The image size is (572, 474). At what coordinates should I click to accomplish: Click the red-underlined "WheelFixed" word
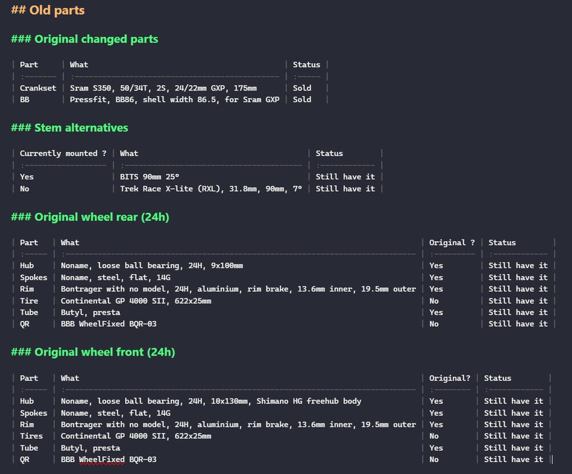click(102, 460)
